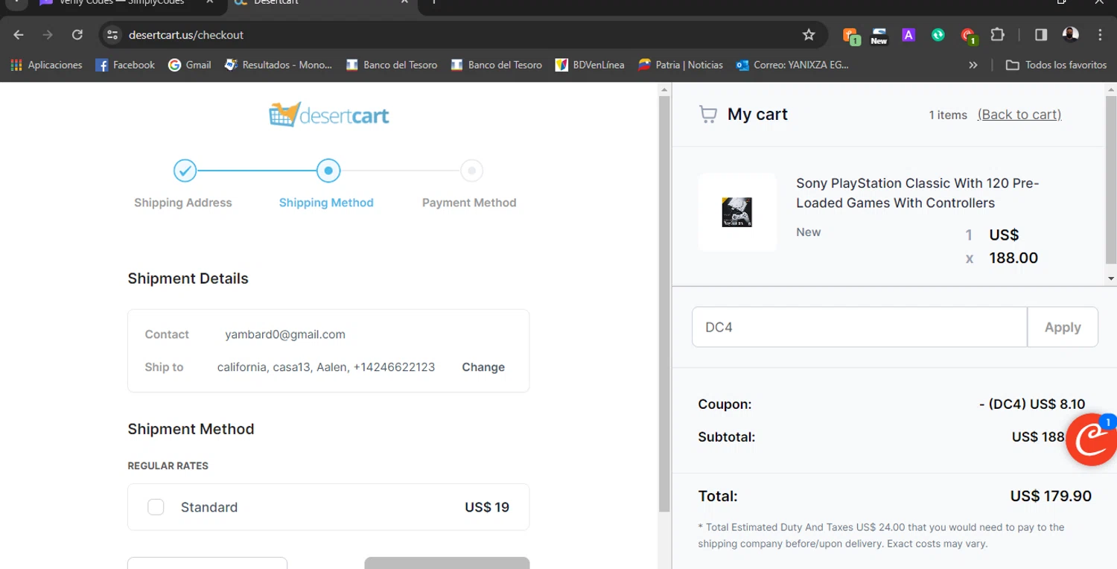Open the green circular arrows extension
The height and width of the screenshot is (569, 1117).
tap(938, 35)
